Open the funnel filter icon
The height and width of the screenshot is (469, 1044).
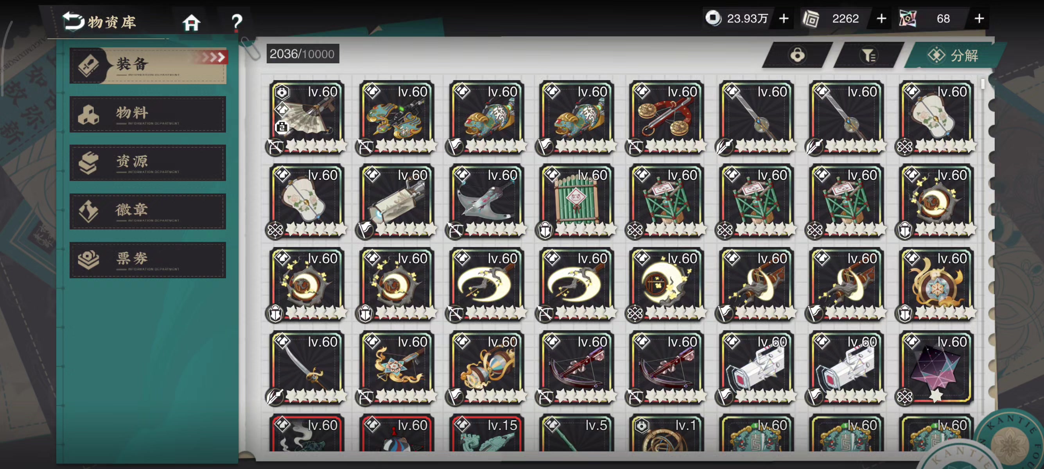point(868,55)
